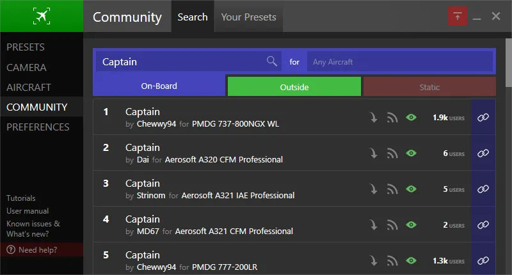Open the Preferences section in sidebar

pos(38,127)
